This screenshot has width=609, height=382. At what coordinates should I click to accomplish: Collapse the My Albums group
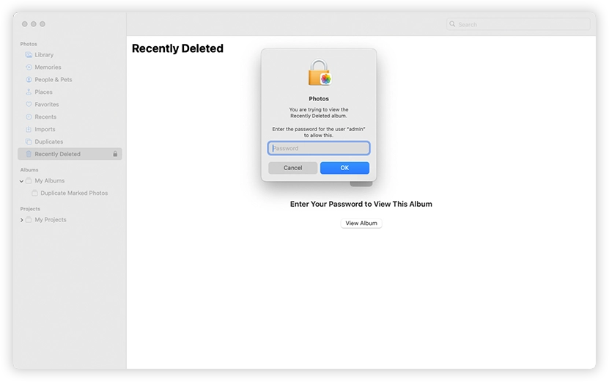(21, 181)
